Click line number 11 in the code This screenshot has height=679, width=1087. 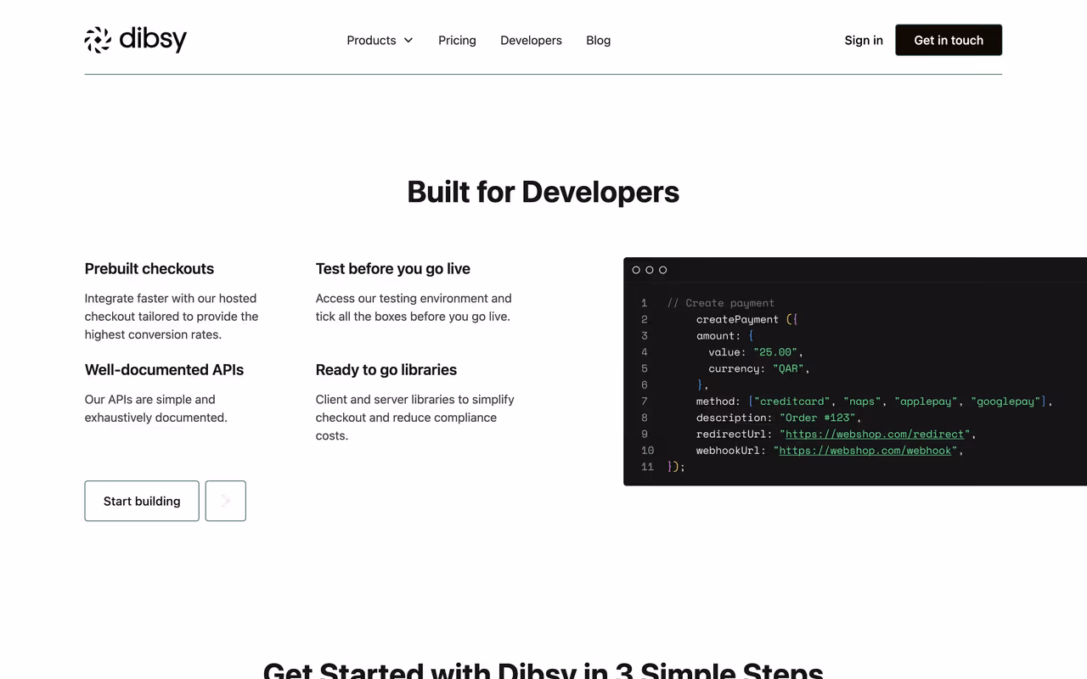tap(648, 467)
